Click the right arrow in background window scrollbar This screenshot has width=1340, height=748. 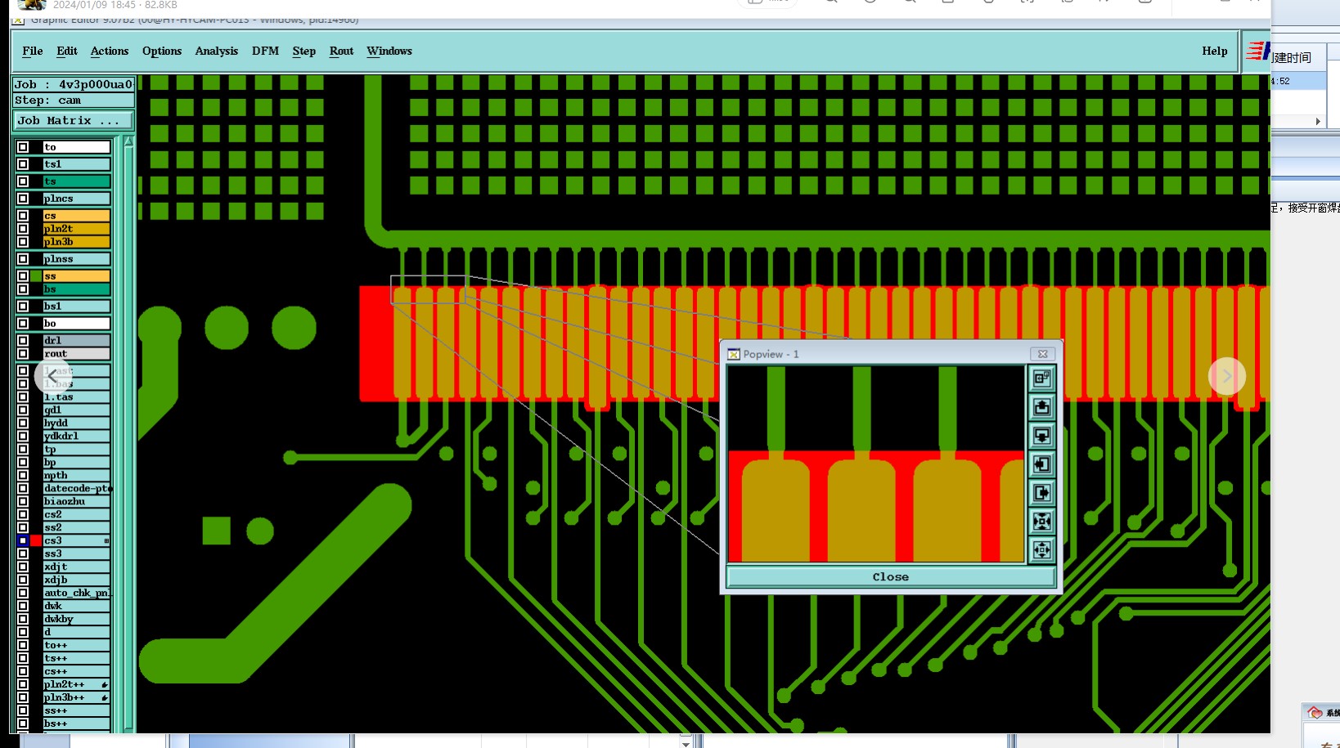point(1317,121)
